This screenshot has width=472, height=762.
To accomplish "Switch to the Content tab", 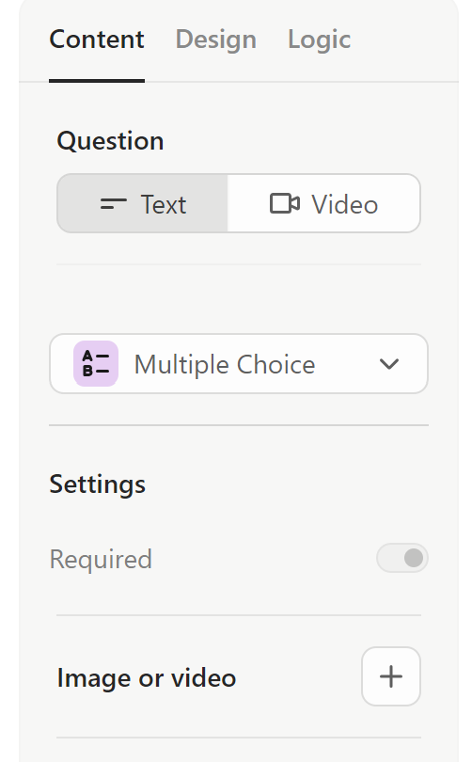I will (97, 40).
